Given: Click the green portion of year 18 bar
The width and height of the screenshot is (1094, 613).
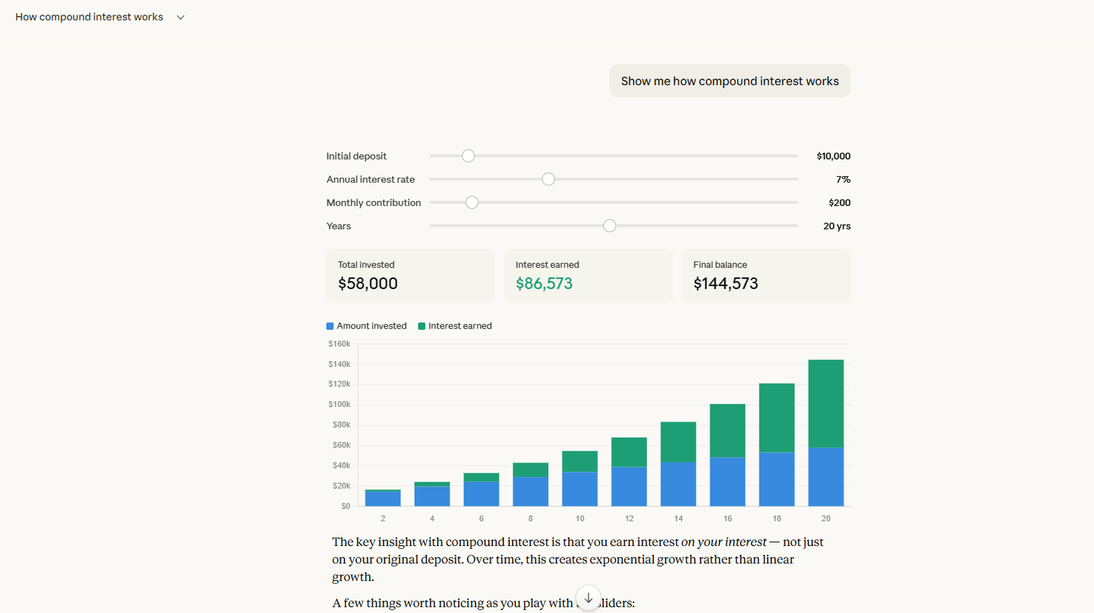Looking at the screenshot, I should [776, 418].
